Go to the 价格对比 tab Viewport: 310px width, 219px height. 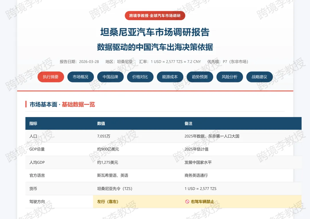point(140,77)
